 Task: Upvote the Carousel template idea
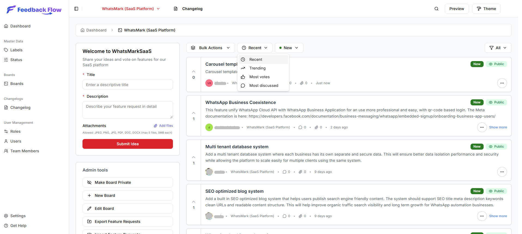(194, 71)
